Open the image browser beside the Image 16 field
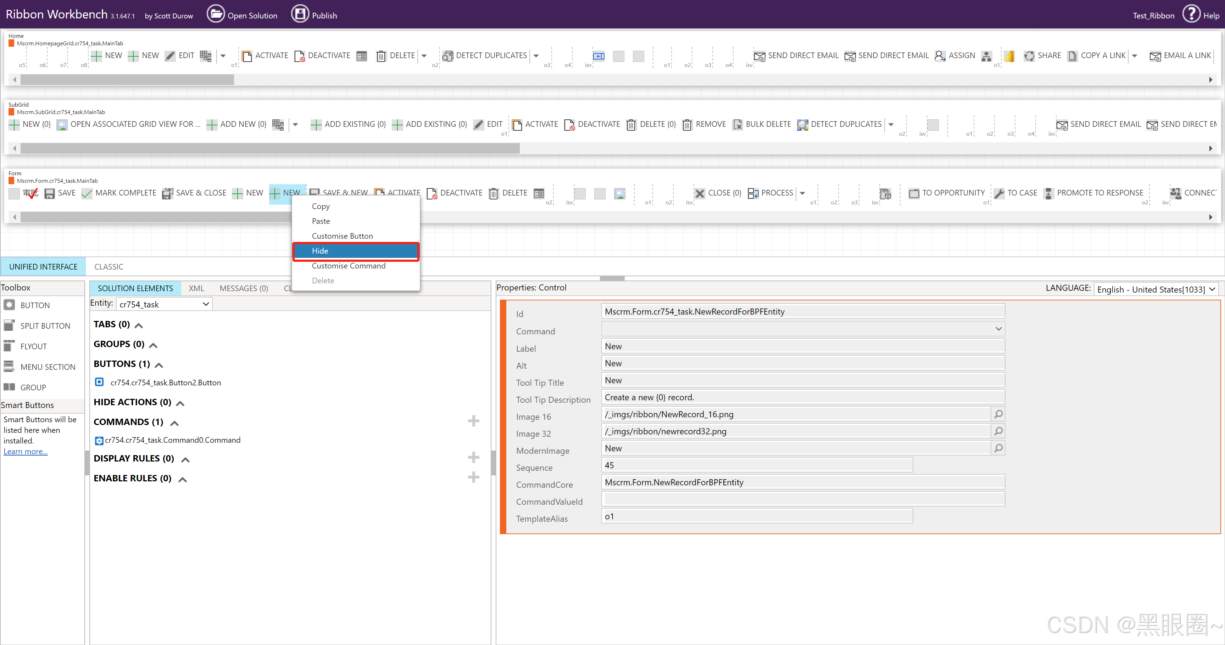1225x645 pixels. tap(999, 414)
